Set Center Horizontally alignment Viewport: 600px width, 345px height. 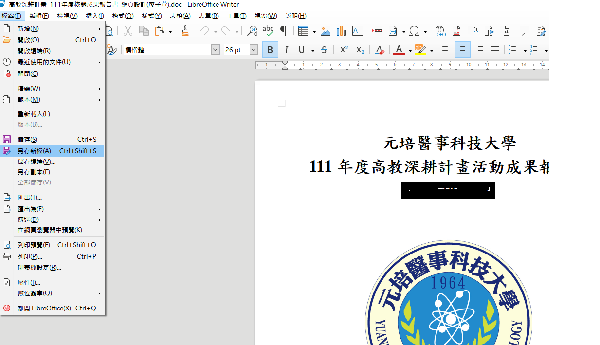[462, 50]
